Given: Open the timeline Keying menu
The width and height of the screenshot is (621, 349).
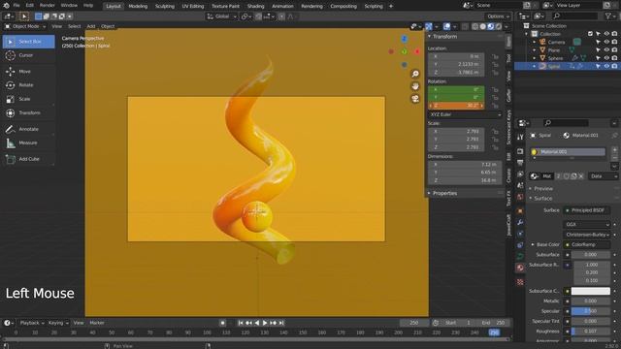Looking at the screenshot, I should pos(58,323).
